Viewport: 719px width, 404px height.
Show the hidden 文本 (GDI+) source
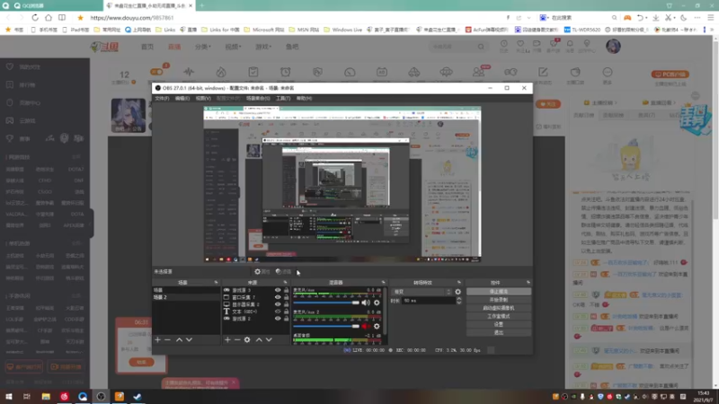[278, 312]
